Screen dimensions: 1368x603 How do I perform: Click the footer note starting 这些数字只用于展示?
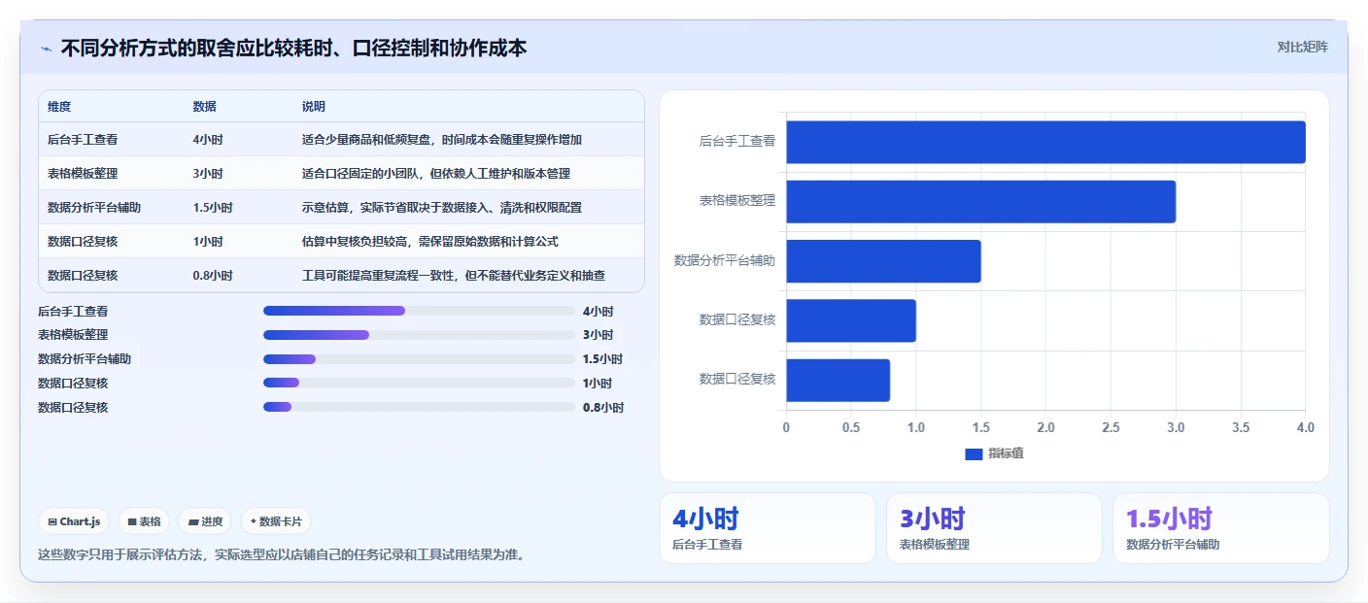[282, 555]
